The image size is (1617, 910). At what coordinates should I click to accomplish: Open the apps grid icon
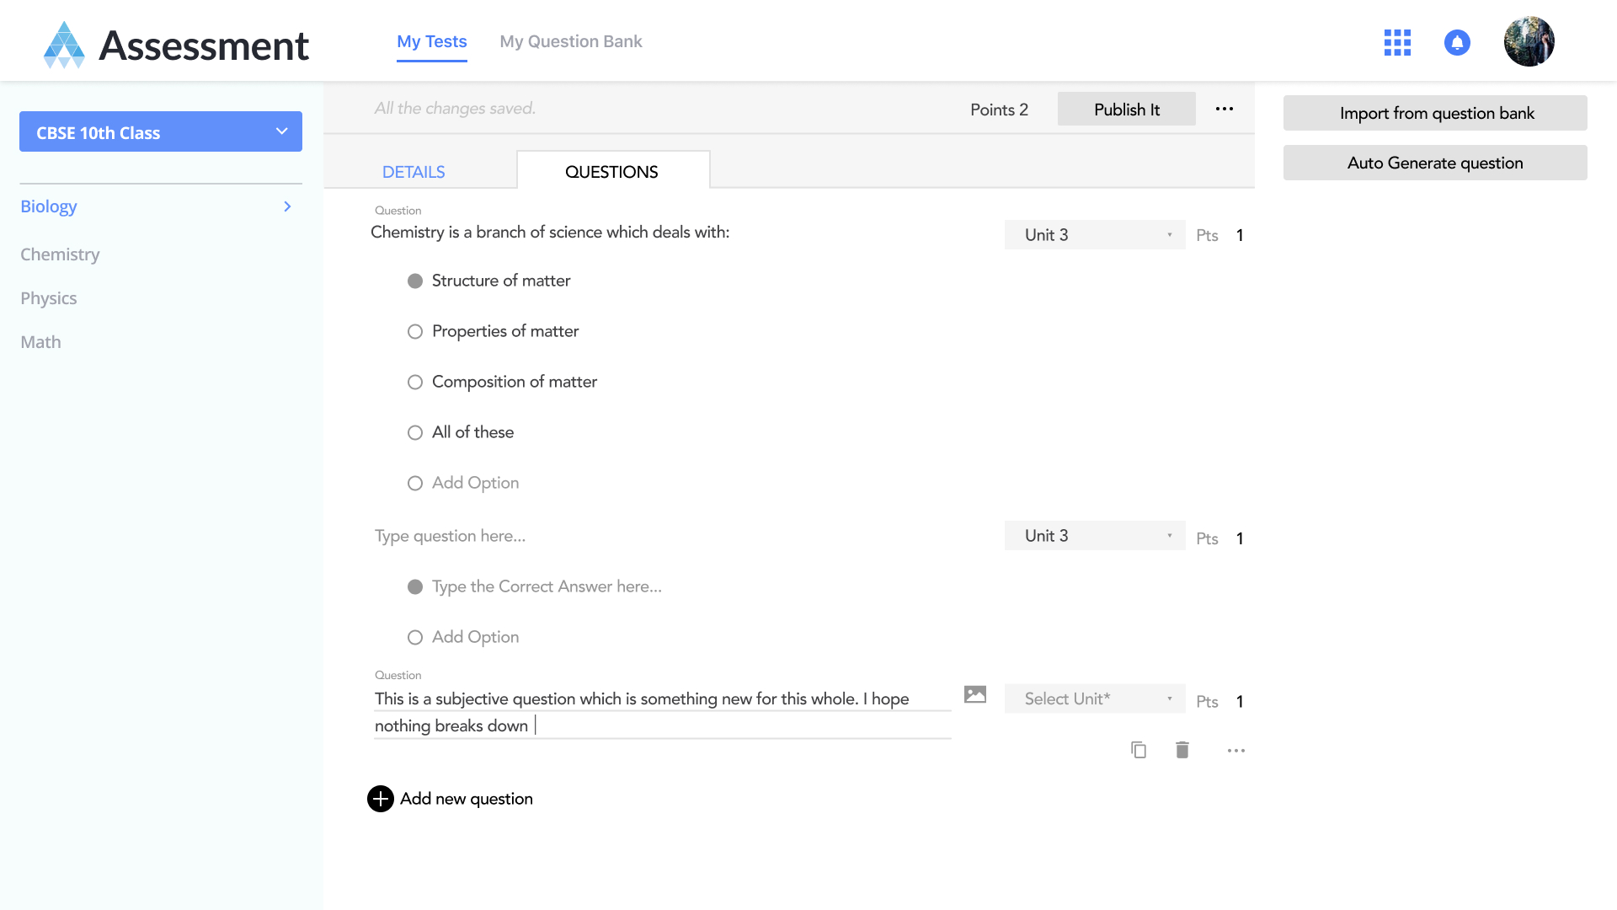pos(1397,42)
